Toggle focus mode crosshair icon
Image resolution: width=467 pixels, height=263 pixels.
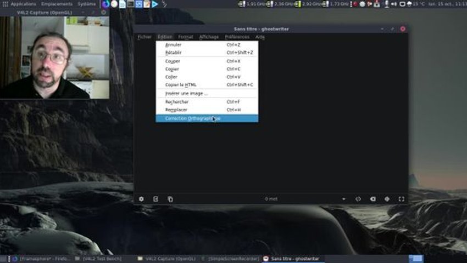click(x=387, y=199)
